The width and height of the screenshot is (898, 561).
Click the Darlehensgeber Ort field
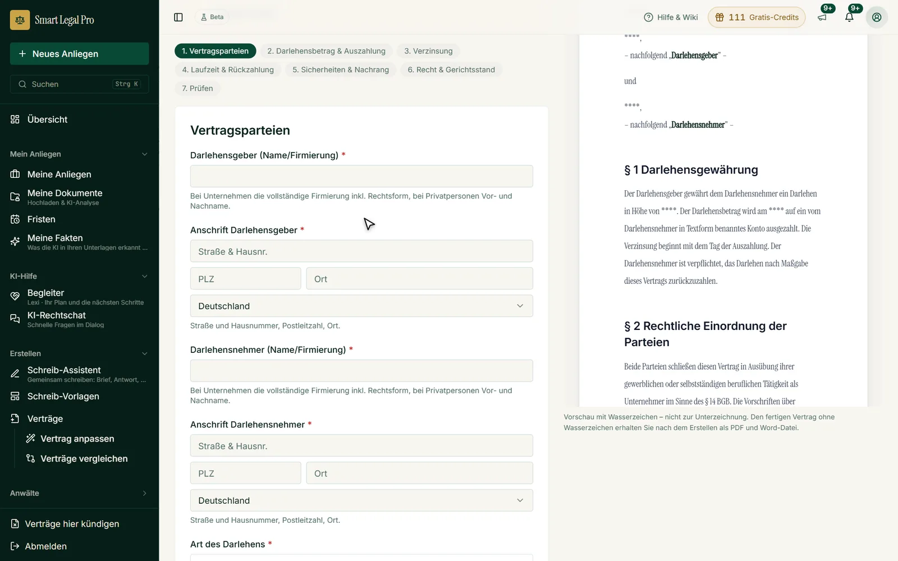[419, 279]
